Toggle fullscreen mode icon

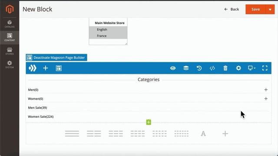(265, 68)
